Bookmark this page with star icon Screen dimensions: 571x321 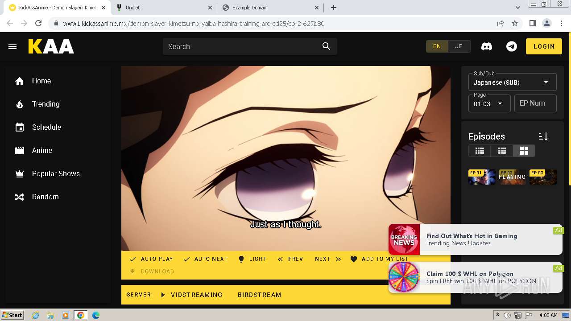click(515, 23)
